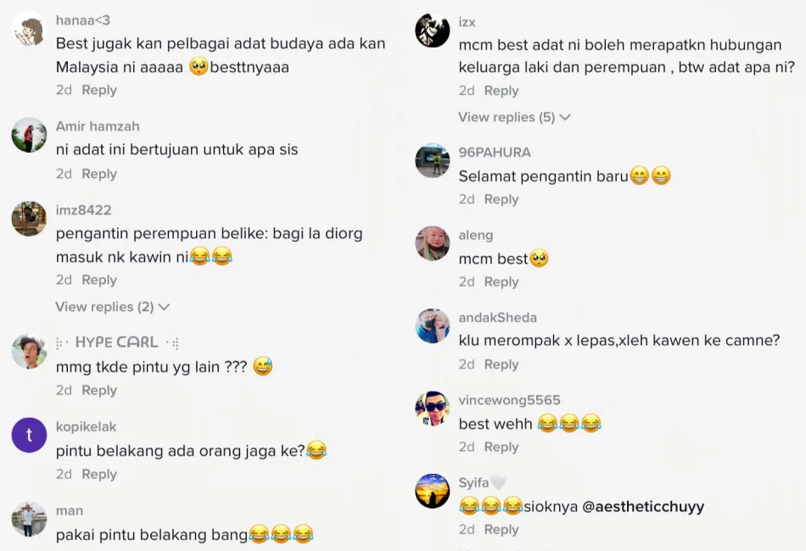The height and width of the screenshot is (551, 806).
Task: Click kopikelak purple letter avatar
Action: coord(29,435)
